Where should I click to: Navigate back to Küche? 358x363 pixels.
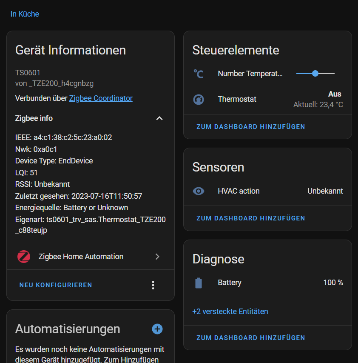(25, 14)
